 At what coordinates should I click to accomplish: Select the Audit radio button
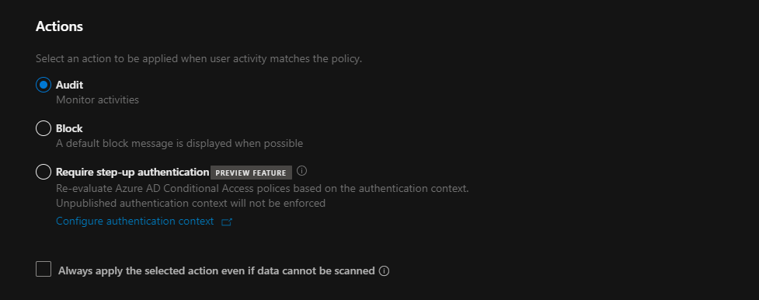(x=44, y=85)
